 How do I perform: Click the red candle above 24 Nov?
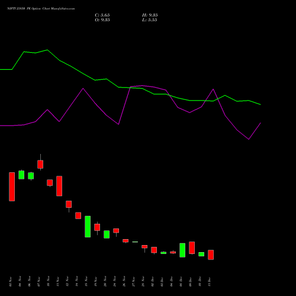[x=116, y=231]
